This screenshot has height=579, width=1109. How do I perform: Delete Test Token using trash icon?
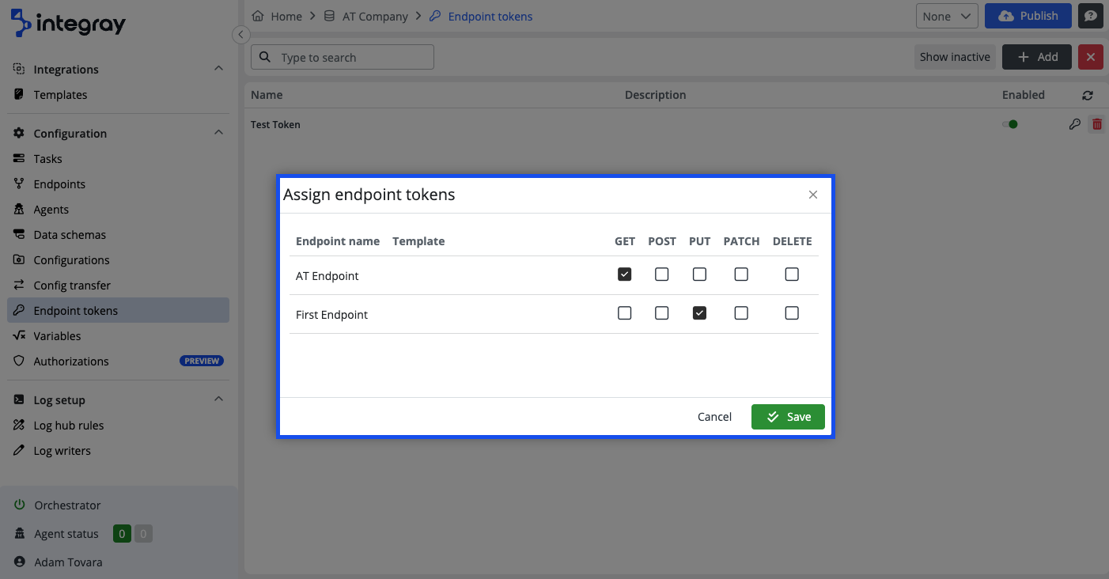(x=1096, y=124)
